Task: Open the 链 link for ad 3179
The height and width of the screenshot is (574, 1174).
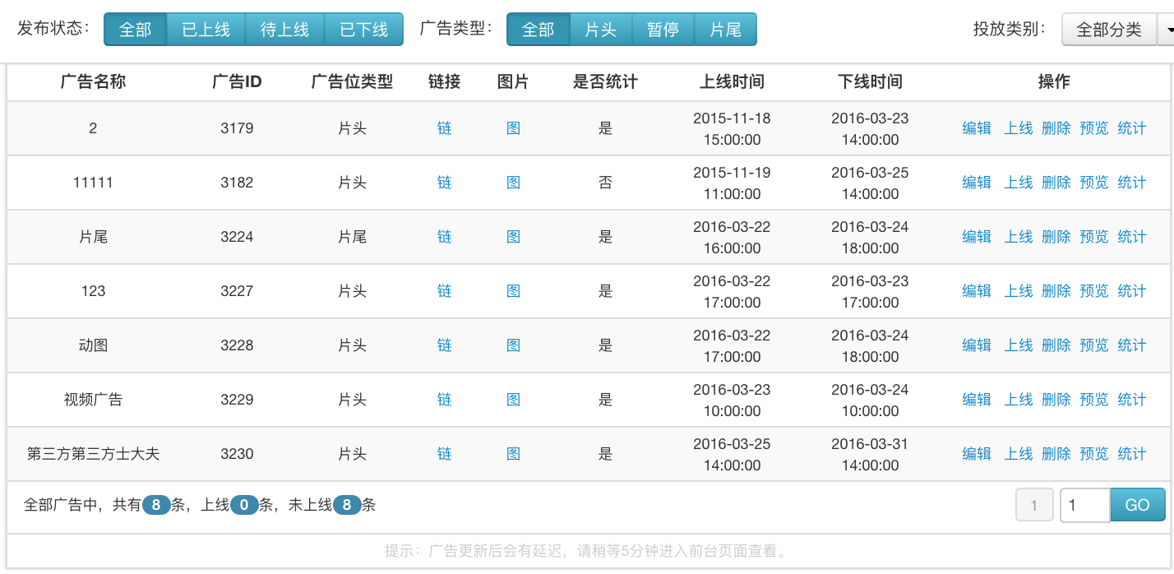Action: [x=445, y=128]
